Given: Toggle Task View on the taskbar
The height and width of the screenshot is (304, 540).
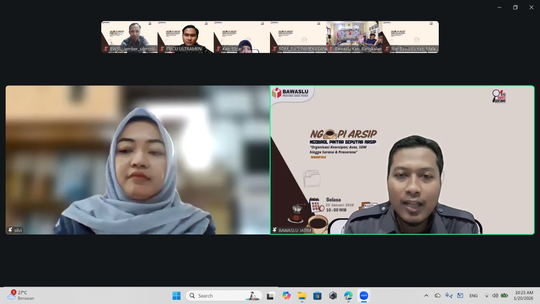Looking at the screenshot, I should (x=271, y=296).
